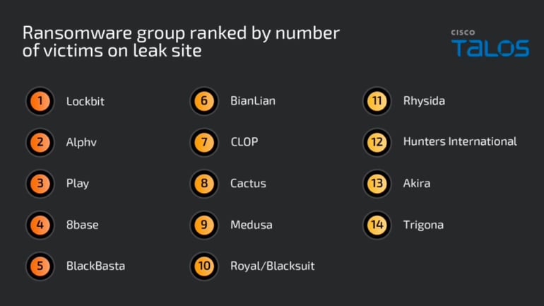Select the number 11 circle next to Rhysida
This screenshot has height=306, width=544.
point(377,101)
